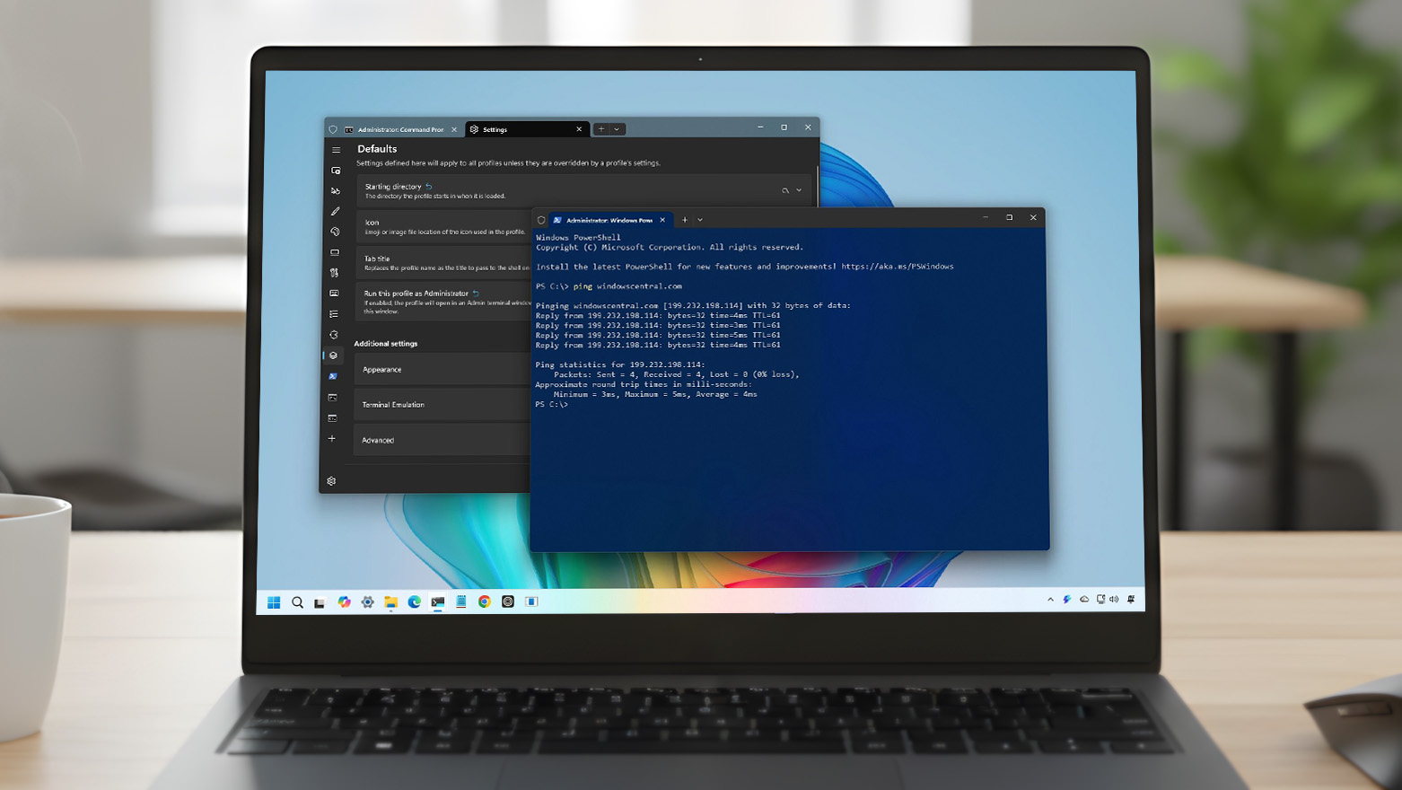The height and width of the screenshot is (790, 1402).
Task: Open Microsoft Edge from the taskbar
Action: [x=415, y=602]
